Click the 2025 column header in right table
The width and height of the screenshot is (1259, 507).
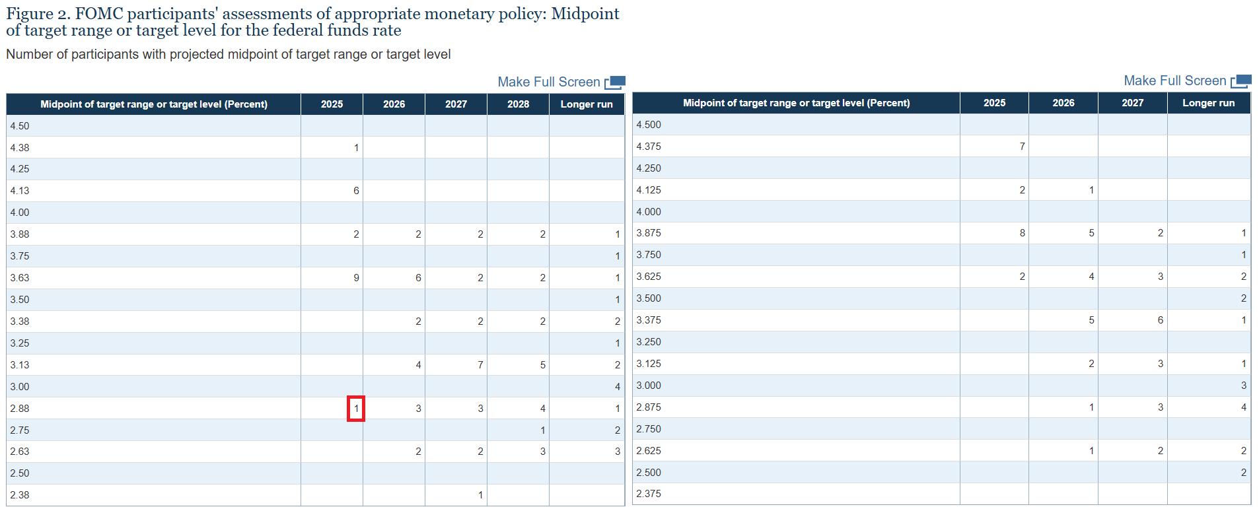pos(994,103)
